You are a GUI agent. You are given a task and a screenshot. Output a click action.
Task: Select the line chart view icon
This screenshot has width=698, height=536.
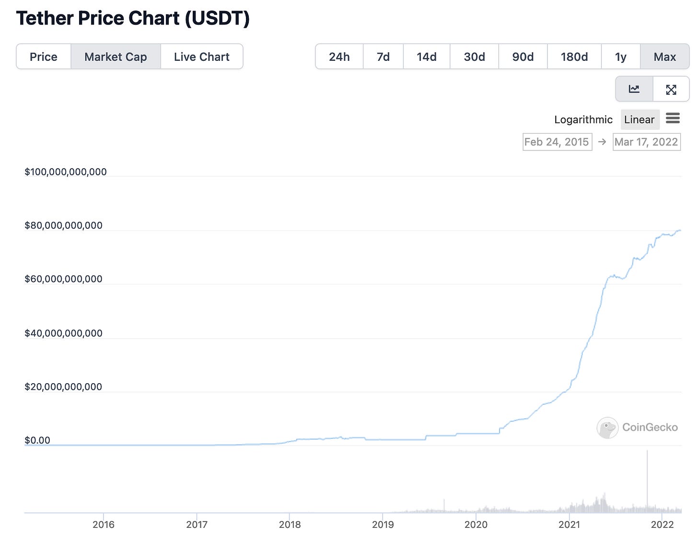634,89
